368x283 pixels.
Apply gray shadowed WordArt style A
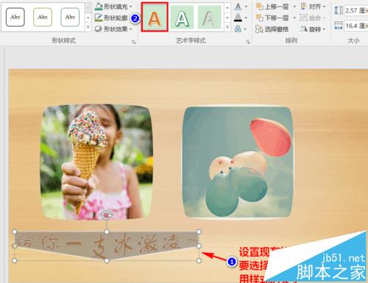coord(209,18)
